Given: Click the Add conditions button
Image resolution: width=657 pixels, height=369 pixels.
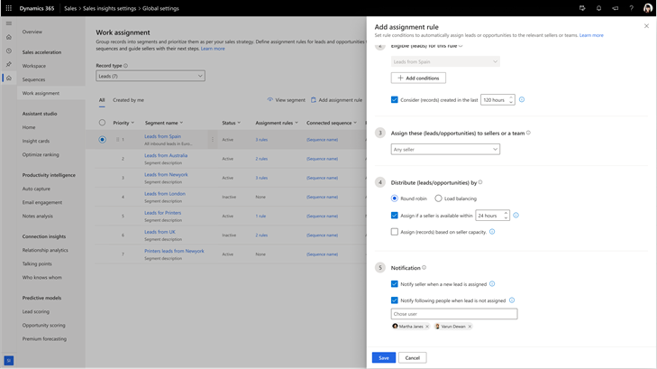Looking at the screenshot, I should pyautogui.click(x=418, y=78).
